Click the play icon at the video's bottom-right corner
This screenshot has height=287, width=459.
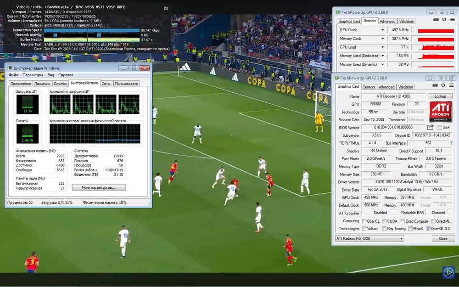point(449,272)
